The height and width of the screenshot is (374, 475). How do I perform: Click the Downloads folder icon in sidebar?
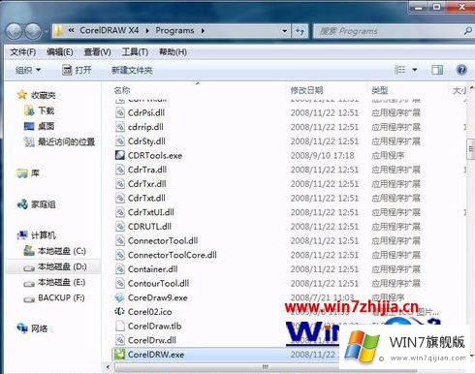[x=29, y=110]
